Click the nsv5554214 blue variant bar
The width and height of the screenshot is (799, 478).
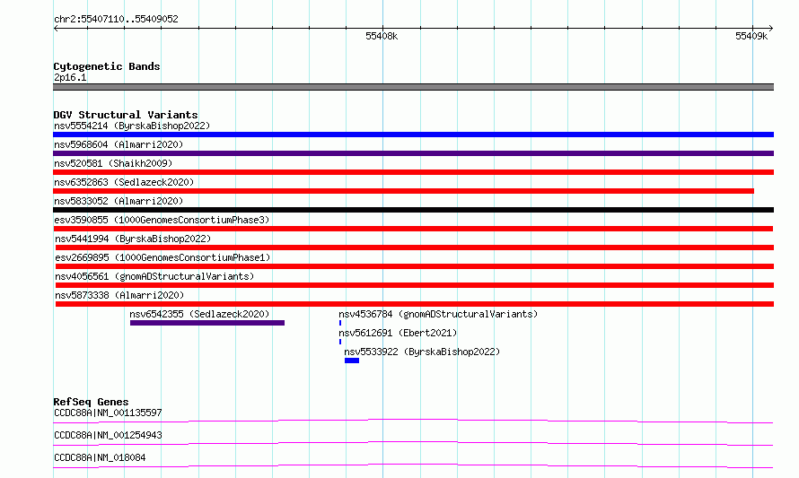(x=413, y=135)
